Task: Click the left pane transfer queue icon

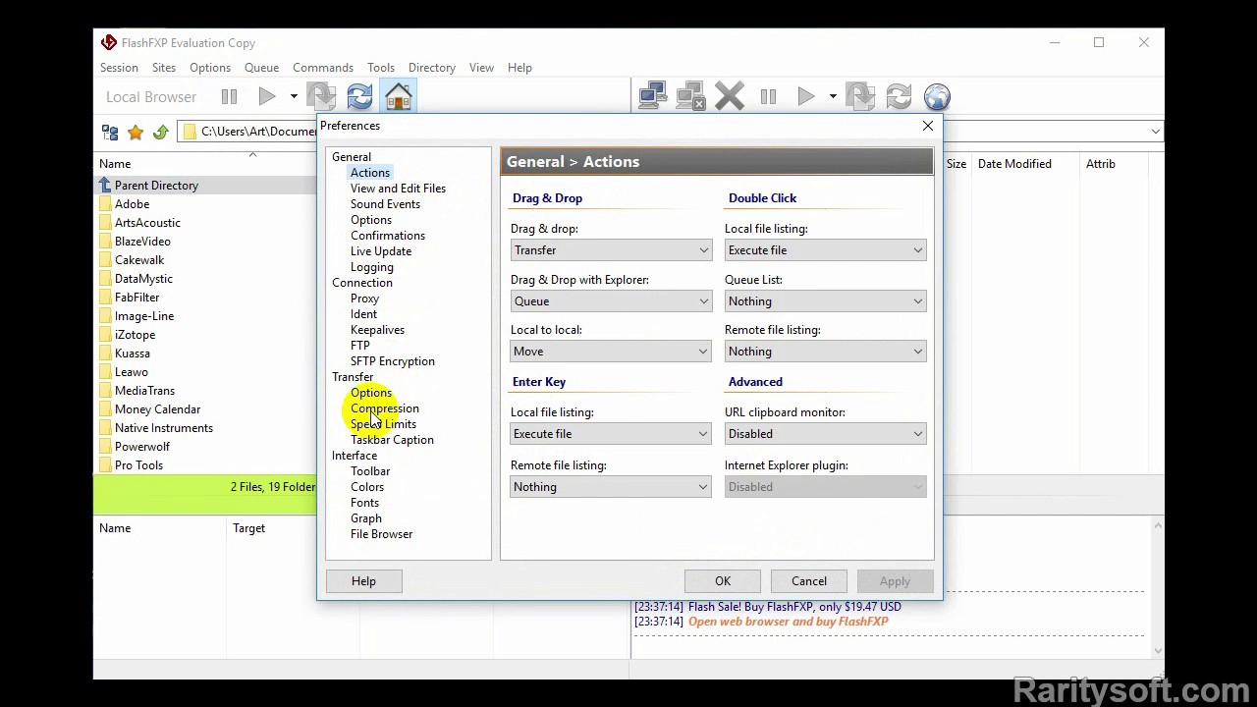Action: coord(321,96)
